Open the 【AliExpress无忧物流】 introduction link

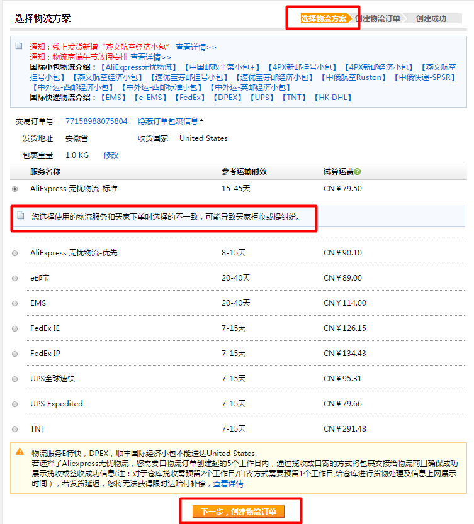(138, 67)
